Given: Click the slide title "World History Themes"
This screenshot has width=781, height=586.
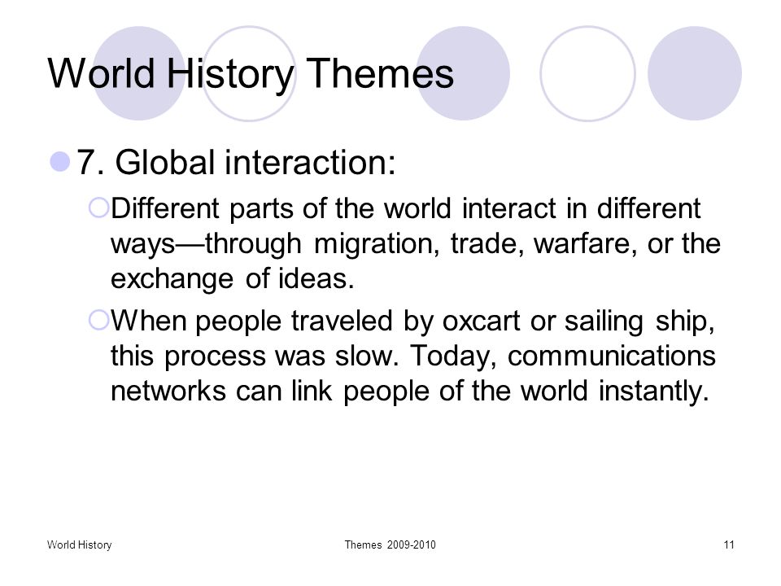Looking at the screenshot, I should click(251, 74).
